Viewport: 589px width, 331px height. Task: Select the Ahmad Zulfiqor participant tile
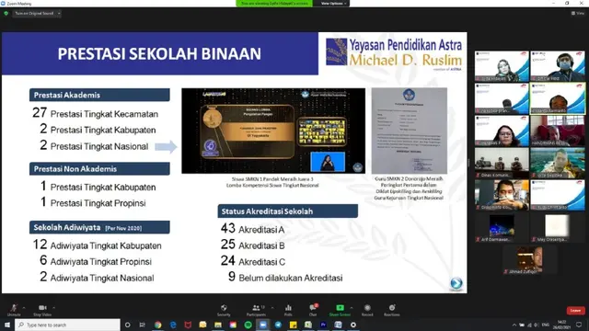(529, 260)
